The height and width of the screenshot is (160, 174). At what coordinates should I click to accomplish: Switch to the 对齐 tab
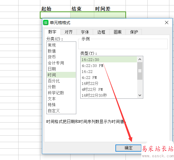[69, 32]
